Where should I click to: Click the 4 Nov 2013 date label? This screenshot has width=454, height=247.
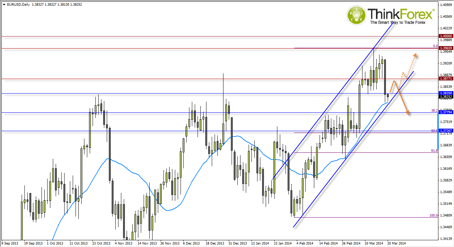pyautogui.click(x=123, y=243)
